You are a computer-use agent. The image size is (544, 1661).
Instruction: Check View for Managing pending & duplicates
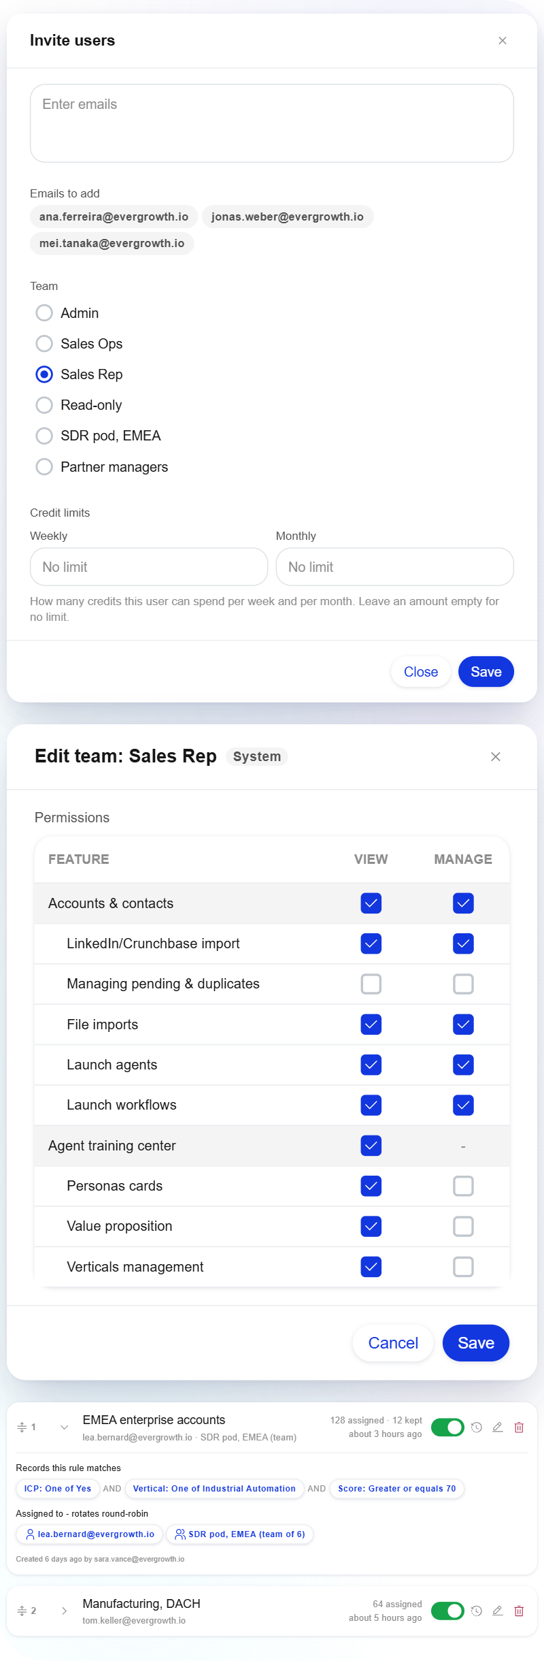click(x=371, y=984)
